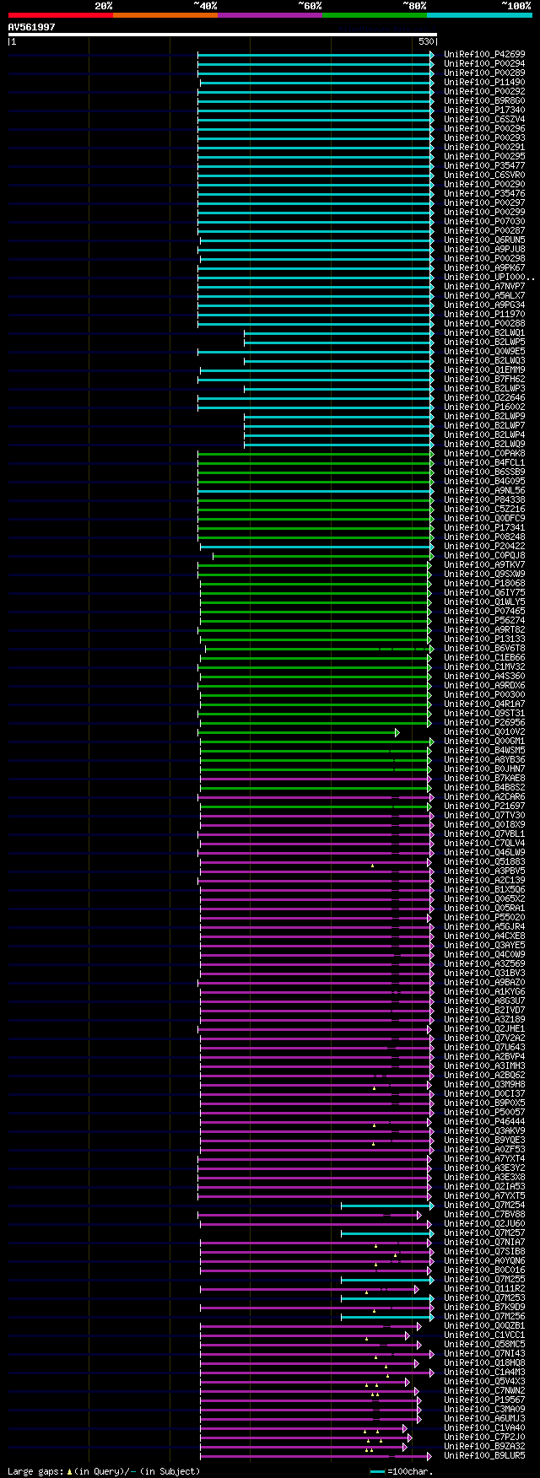
Task: Select hit label UniRef100_C6SVR0
Action: pos(484,175)
